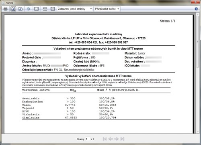The width and height of the screenshot is (201, 145).
Task: Click the Materiál tumor field
Action: point(135,53)
